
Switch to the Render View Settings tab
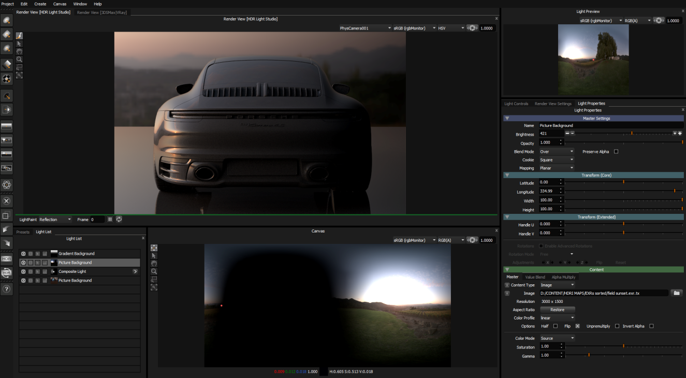click(x=553, y=104)
